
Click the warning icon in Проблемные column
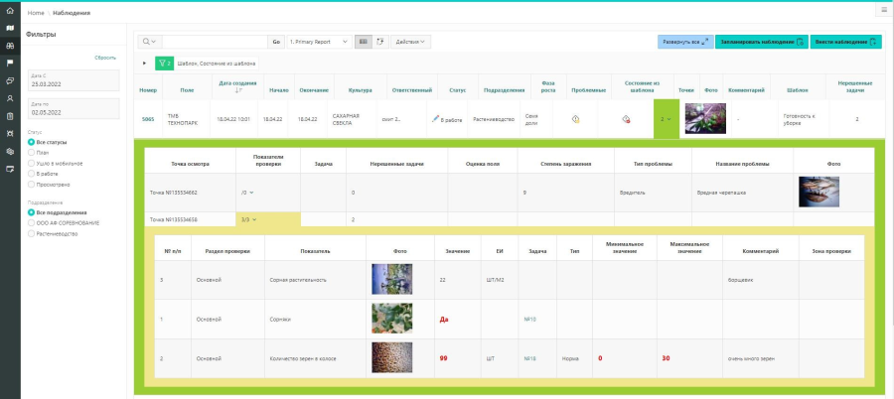pyautogui.click(x=575, y=118)
